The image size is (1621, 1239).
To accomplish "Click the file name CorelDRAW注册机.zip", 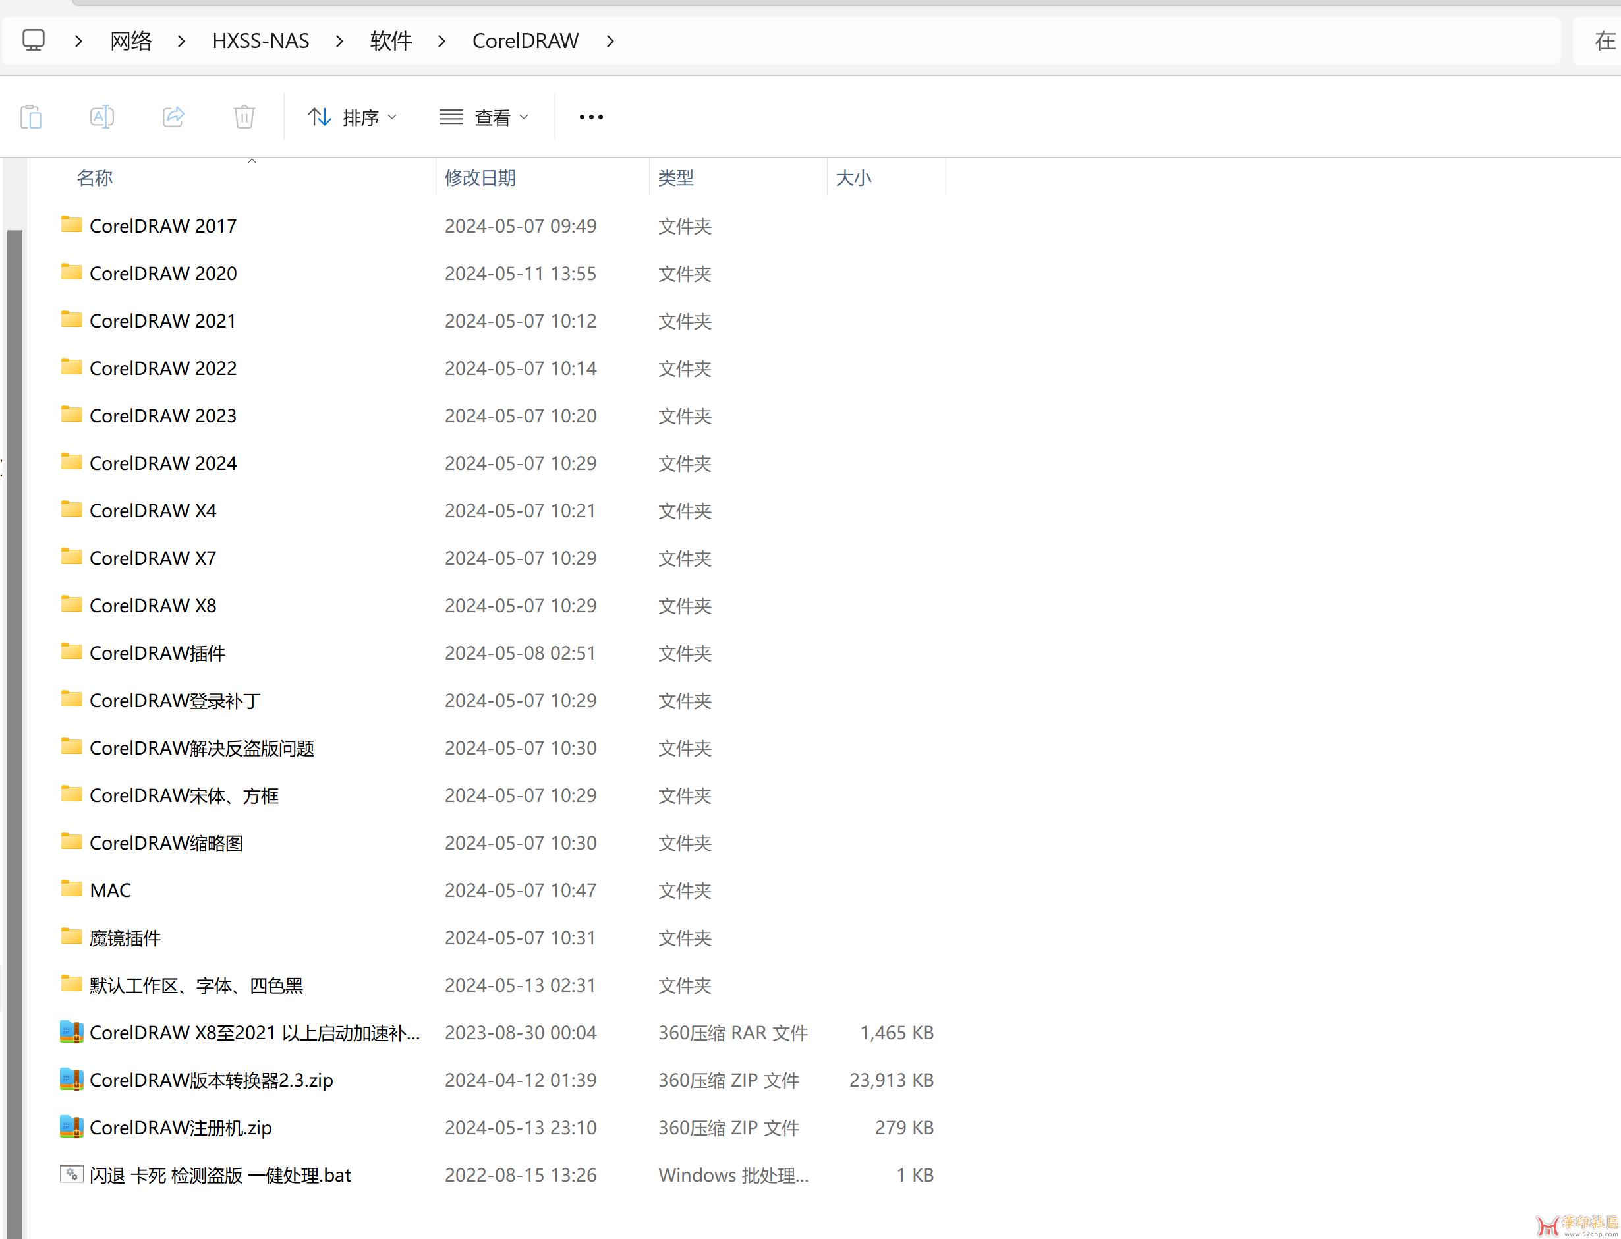I will 181,1128.
